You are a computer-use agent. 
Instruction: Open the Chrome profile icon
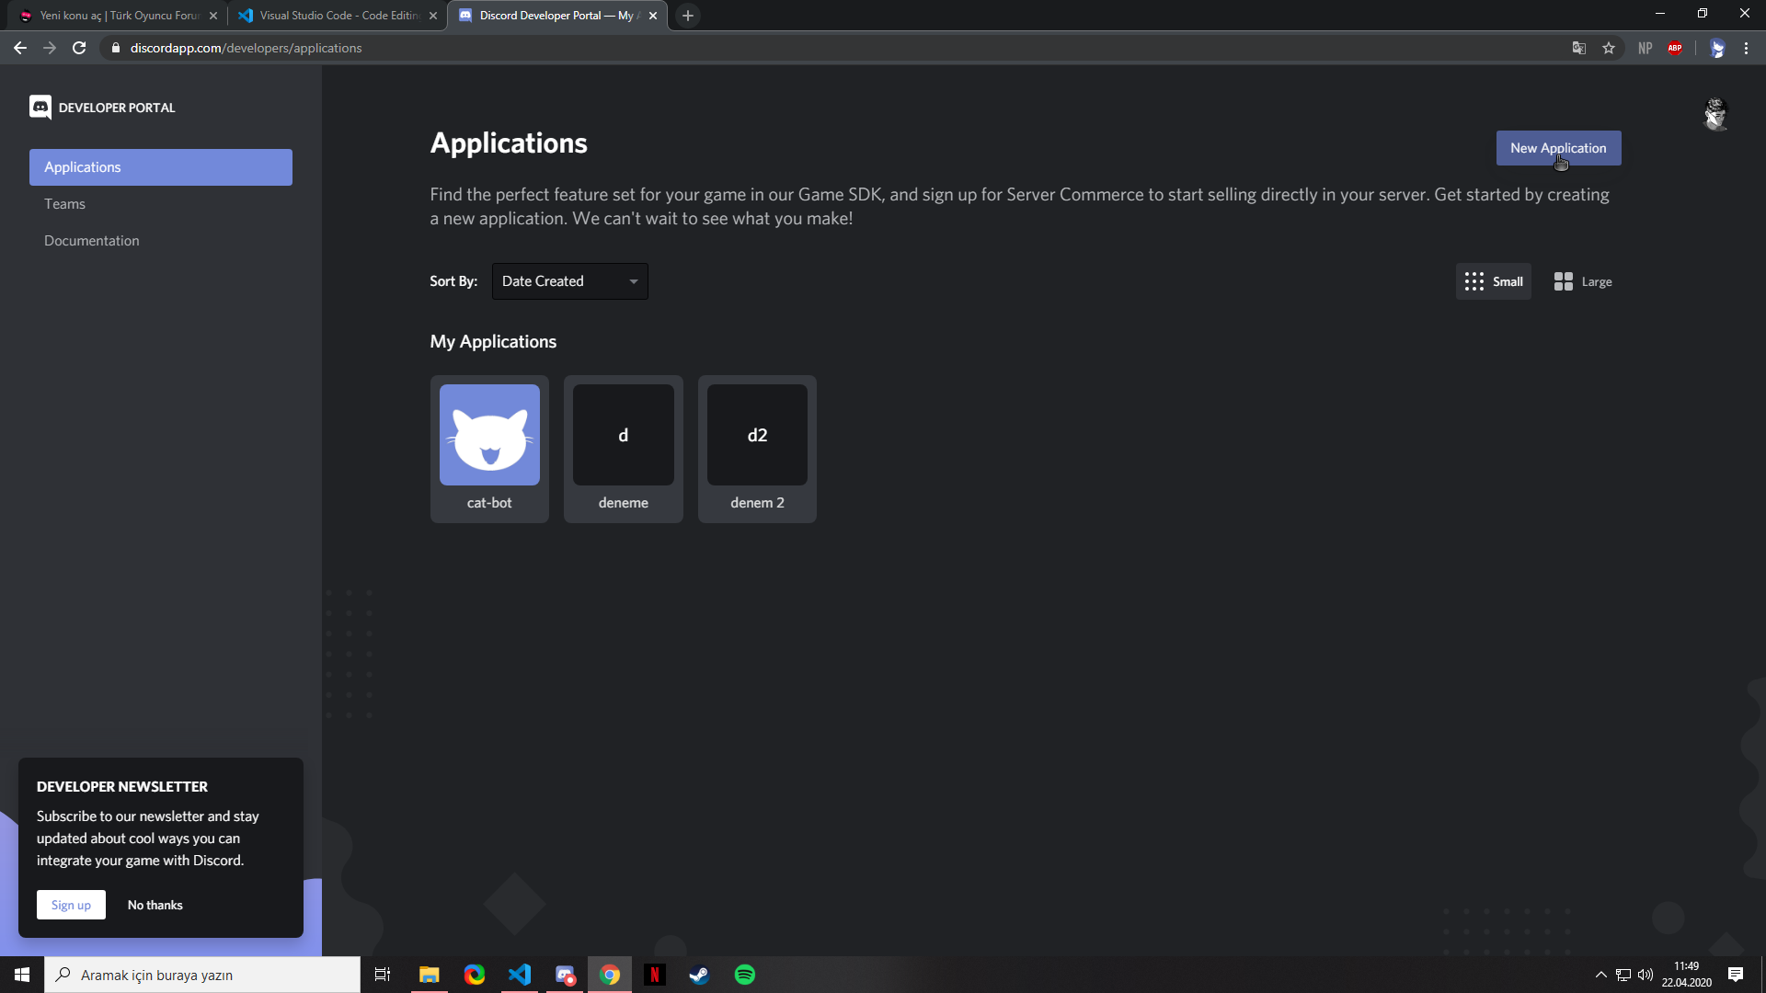pyautogui.click(x=1716, y=48)
